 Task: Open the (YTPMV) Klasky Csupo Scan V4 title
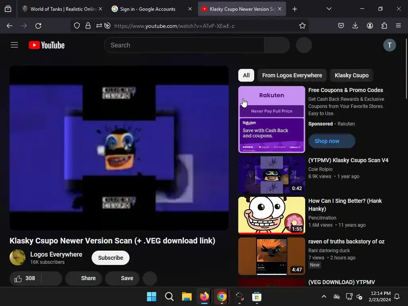click(x=348, y=160)
